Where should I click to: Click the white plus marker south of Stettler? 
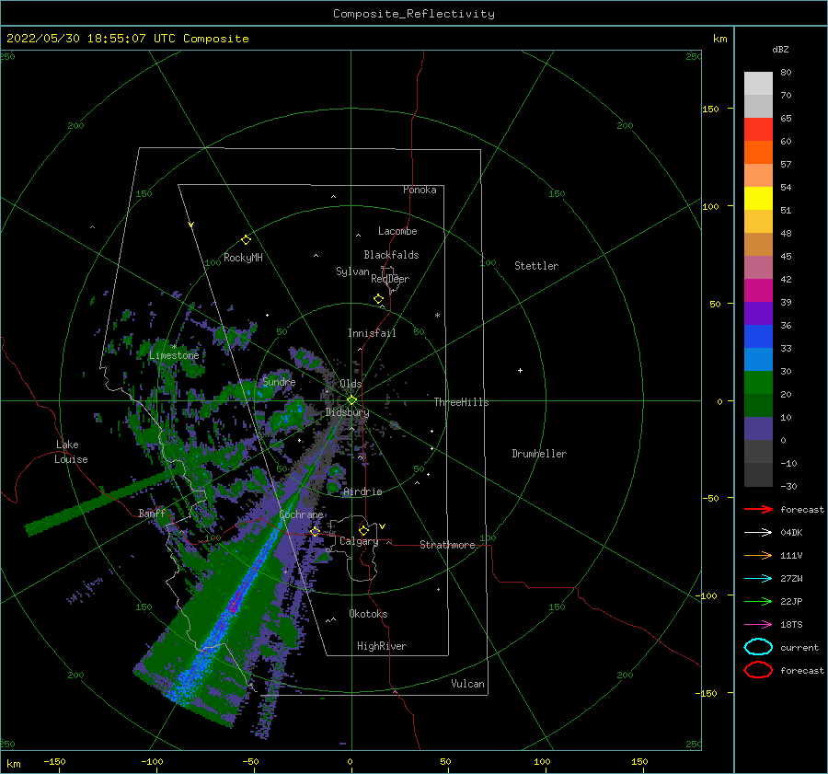[x=520, y=370]
